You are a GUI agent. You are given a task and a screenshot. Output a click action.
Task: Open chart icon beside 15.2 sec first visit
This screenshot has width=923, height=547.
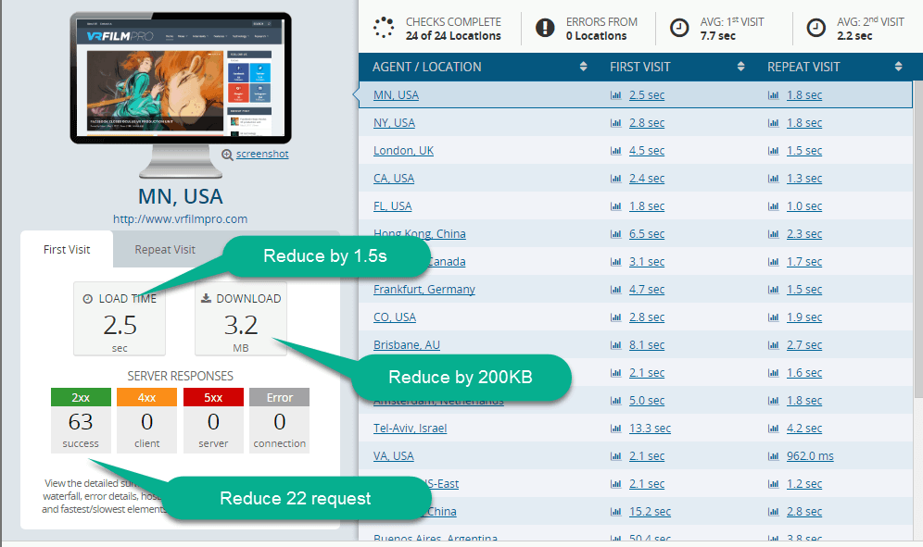pyautogui.click(x=615, y=512)
